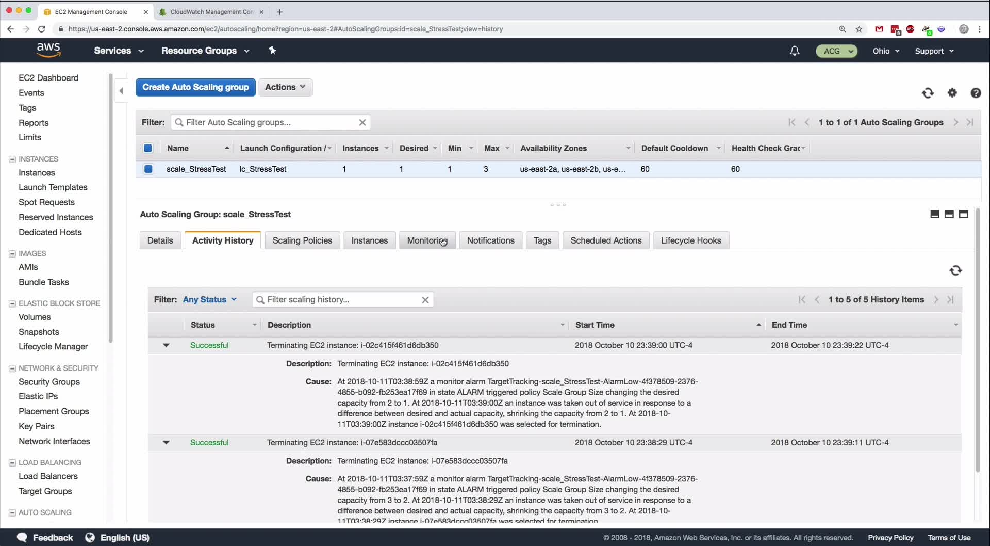Screen dimensions: 990x546
Task: Collapse the AUTO SCALING sidebar section
Action: tap(12, 512)
